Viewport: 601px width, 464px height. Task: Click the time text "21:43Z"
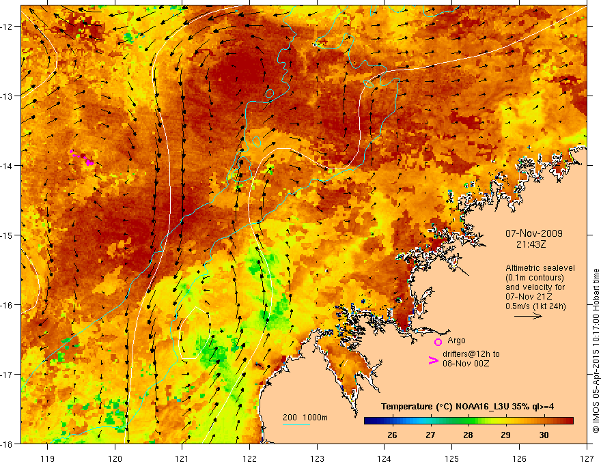click(x=531, y=244)
